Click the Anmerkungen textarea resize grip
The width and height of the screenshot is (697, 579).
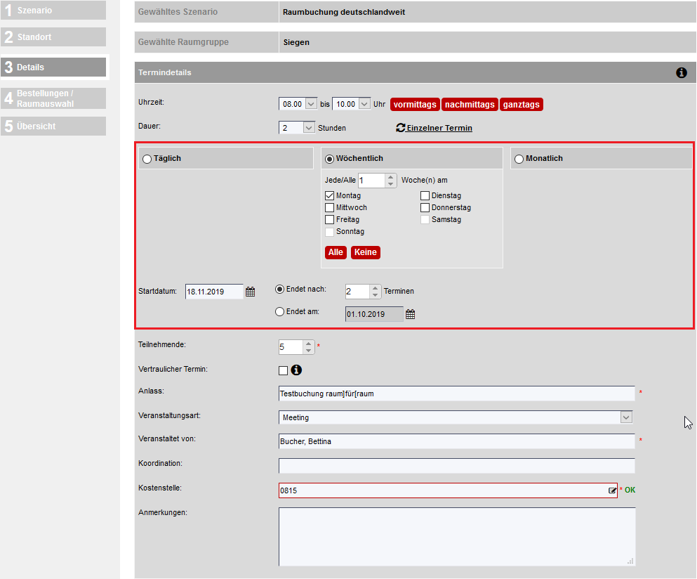click(630, 561)
